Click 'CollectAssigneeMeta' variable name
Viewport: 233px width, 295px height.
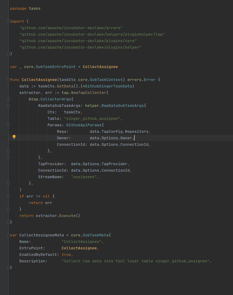point(42,235)
